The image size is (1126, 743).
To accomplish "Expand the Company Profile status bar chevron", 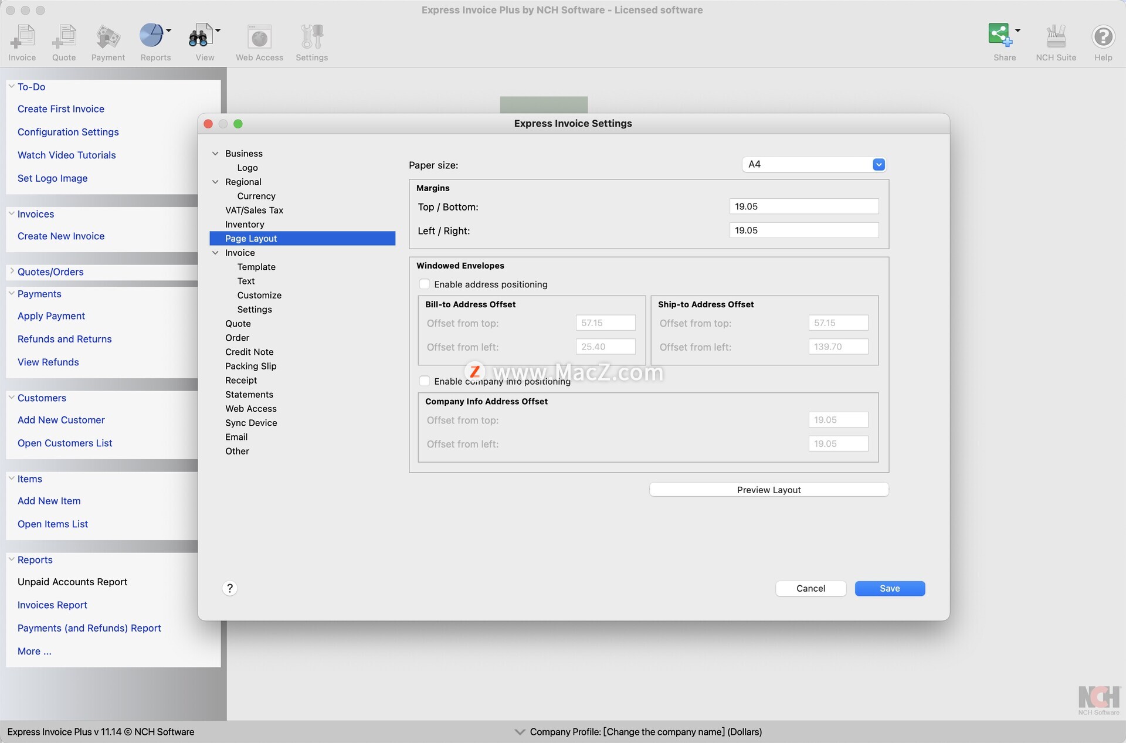I will (x=520, y=732).
